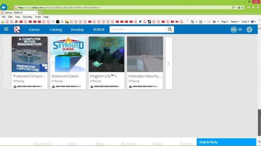Open Pinewood Computer Core thumbnail image
261x146 pixels.
click(30, 54)
